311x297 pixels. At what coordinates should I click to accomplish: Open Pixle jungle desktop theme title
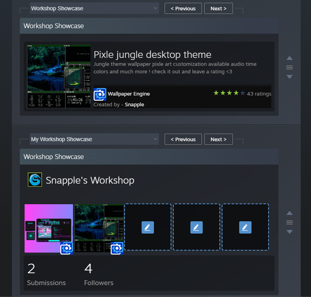coord(152,55)
